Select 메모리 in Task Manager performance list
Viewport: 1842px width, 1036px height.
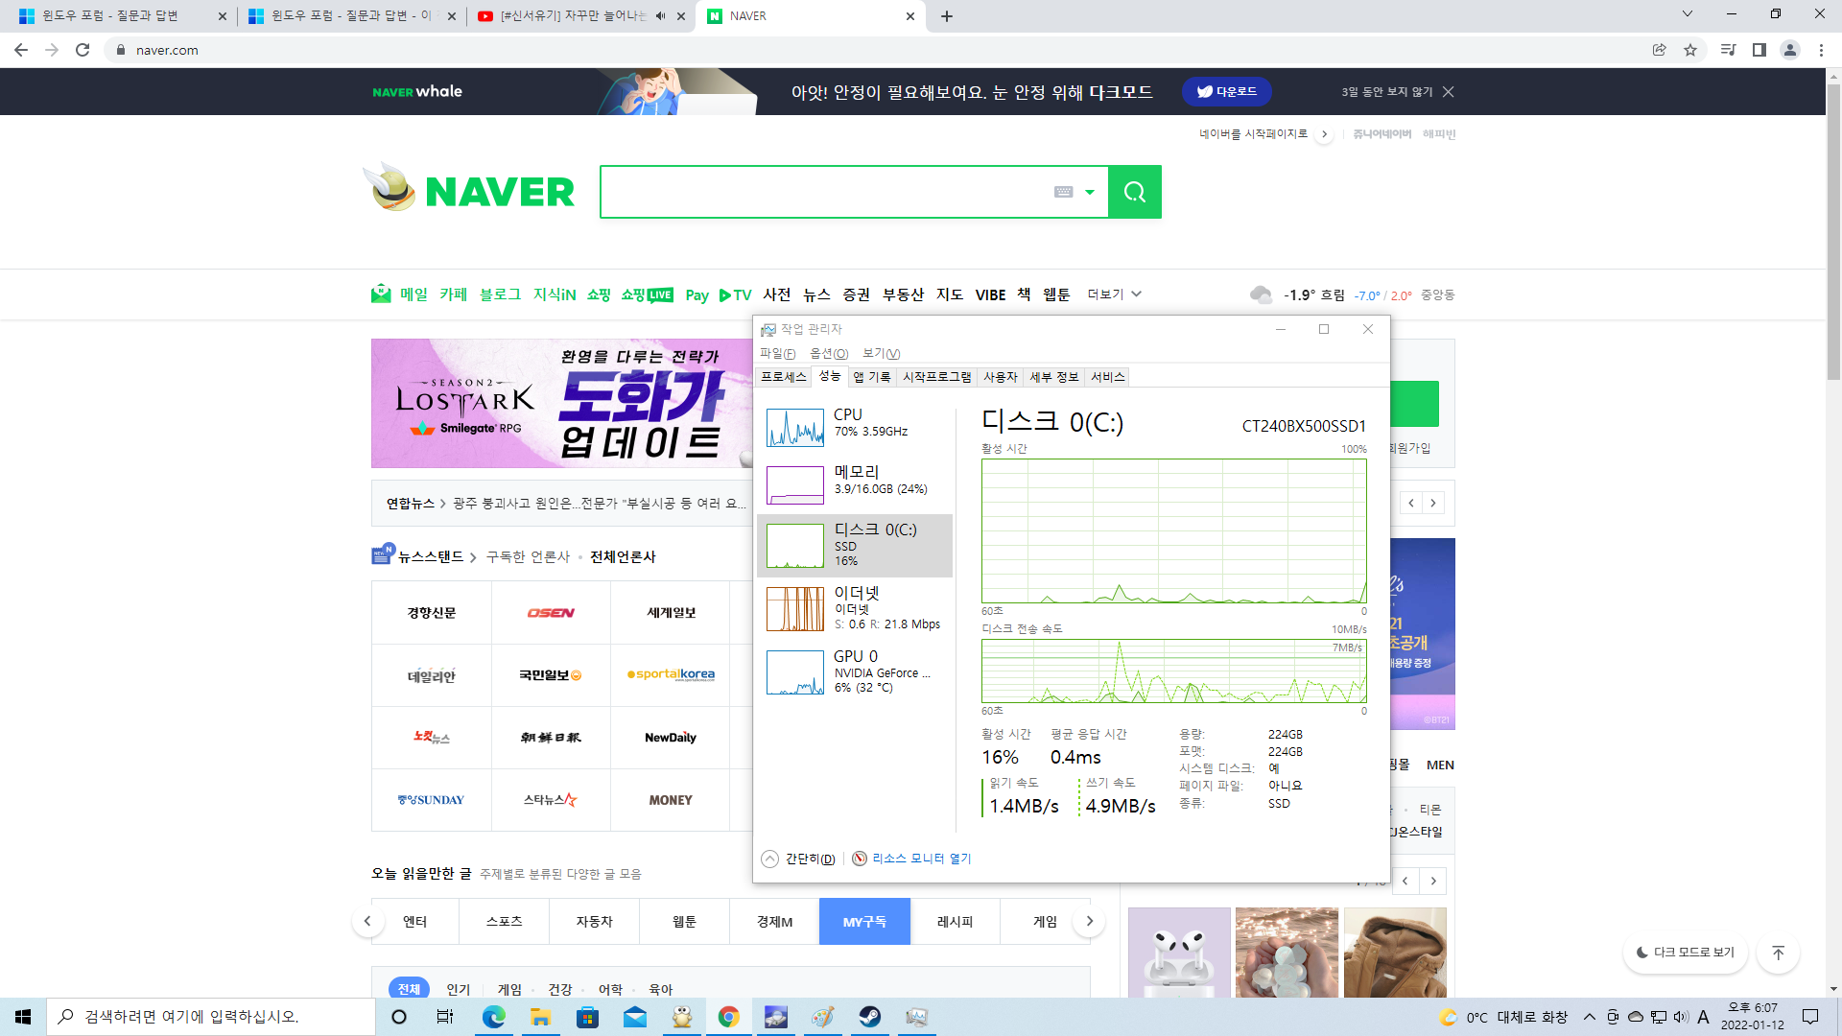854,484
